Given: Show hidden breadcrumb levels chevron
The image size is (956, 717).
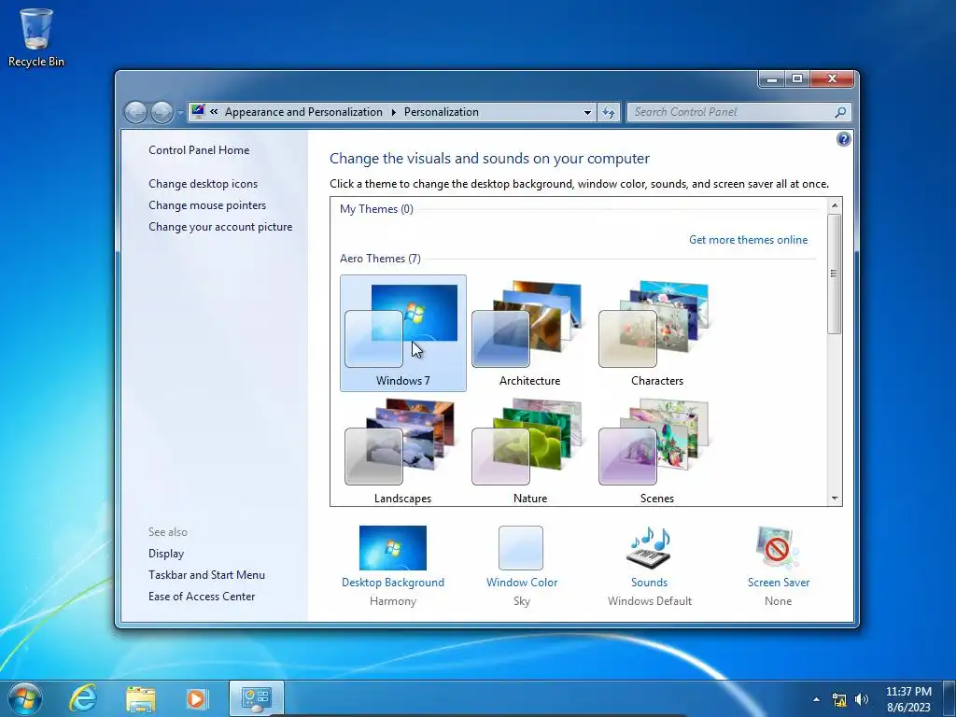Looking at the screenshot, I should point(214,112).
